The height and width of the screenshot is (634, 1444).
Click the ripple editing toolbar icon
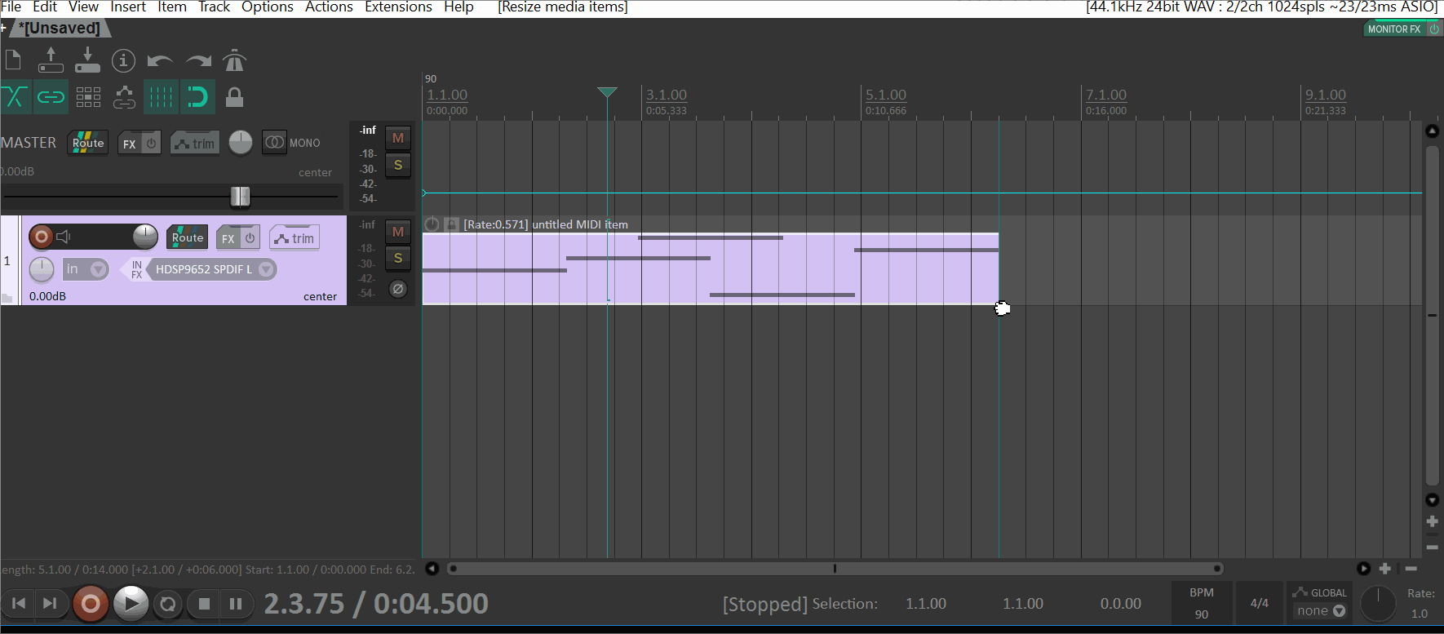click(88, 97)
